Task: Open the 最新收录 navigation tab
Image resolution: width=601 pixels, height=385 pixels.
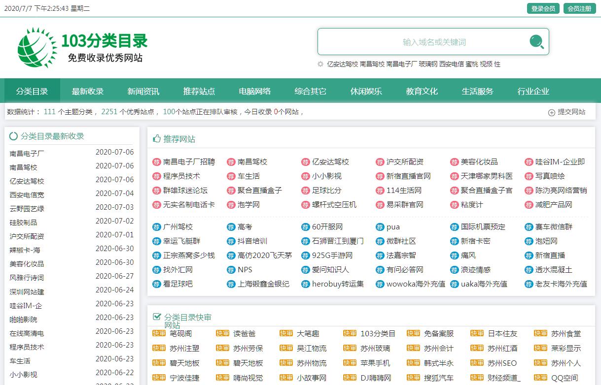Action: click(x=88, y=91)
